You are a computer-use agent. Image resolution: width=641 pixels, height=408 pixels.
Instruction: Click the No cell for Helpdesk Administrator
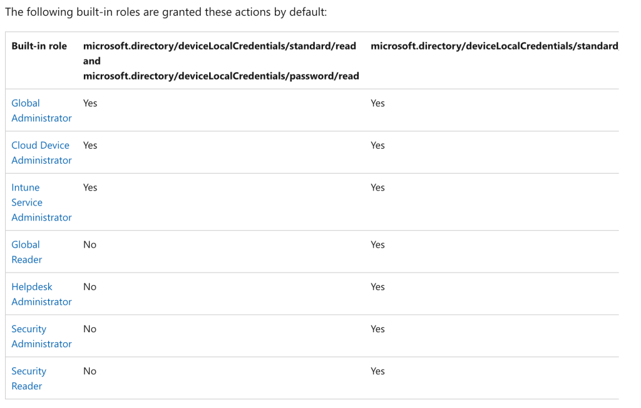tap(90, 286)
